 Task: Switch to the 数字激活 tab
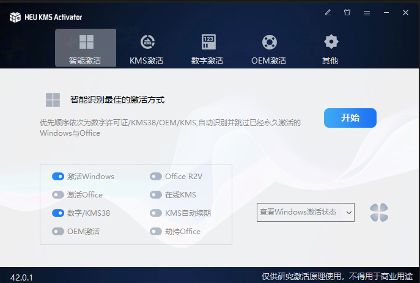[x=208, y=50]
